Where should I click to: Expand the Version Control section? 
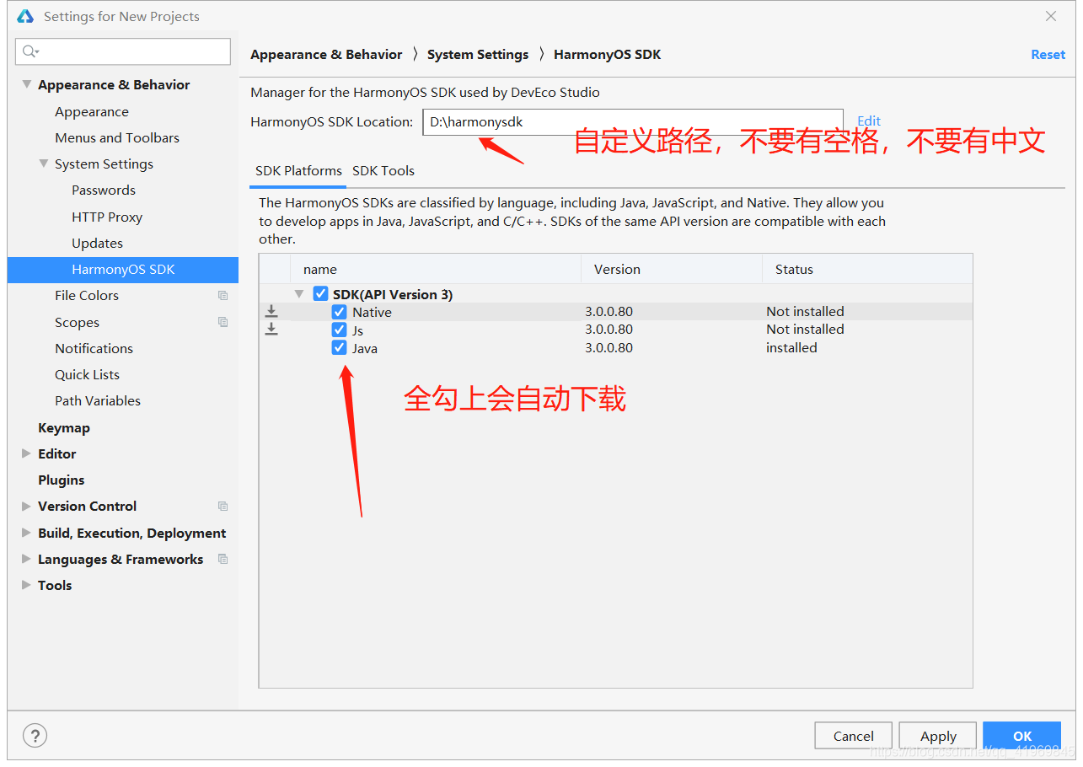[26, 506]
